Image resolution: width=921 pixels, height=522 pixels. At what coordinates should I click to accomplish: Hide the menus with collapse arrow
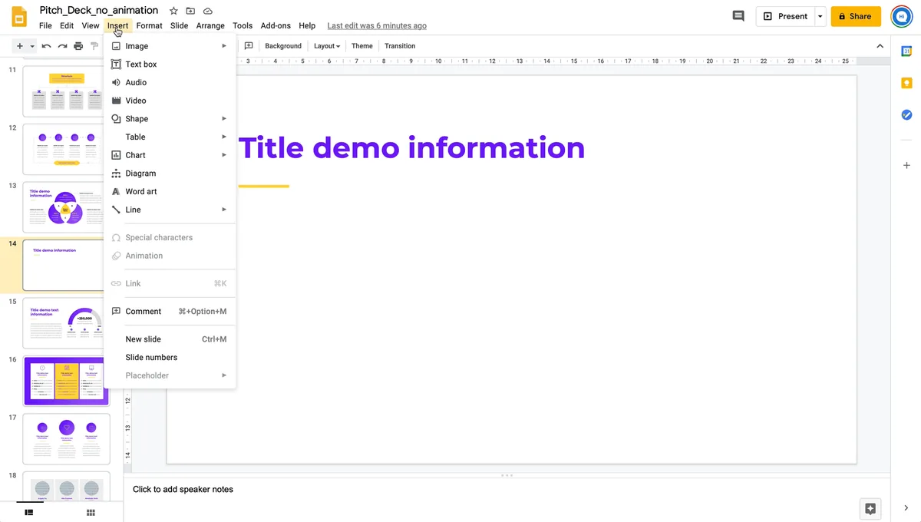click(x=880, y=46)
